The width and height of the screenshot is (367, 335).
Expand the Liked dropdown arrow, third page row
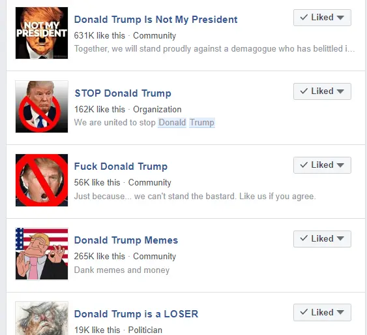(x=340, y=165)
